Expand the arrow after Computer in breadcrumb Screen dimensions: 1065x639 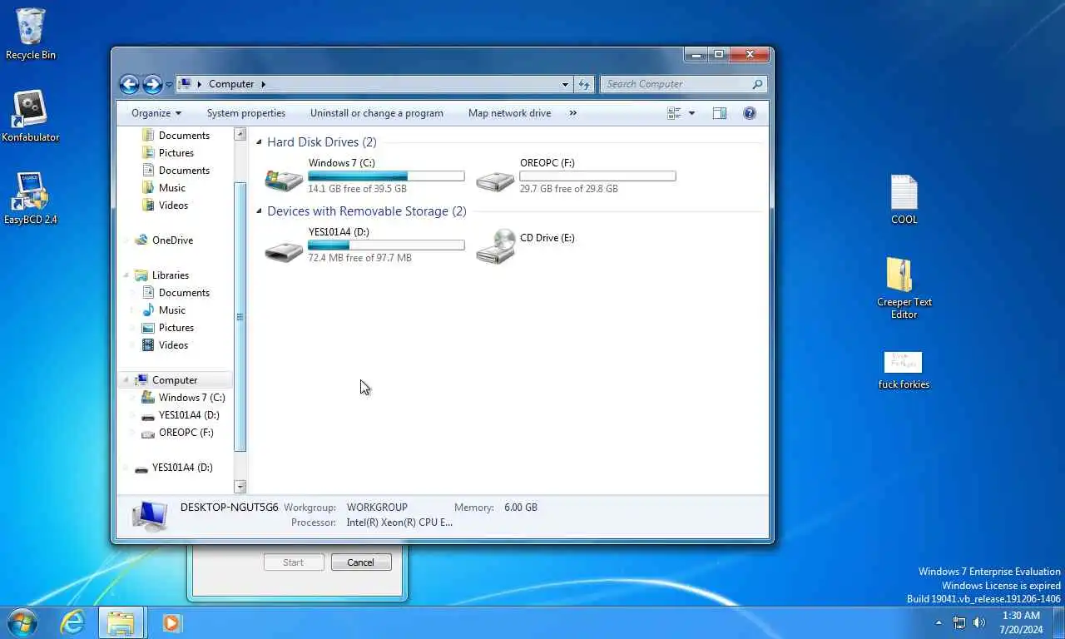pos(263,84)
